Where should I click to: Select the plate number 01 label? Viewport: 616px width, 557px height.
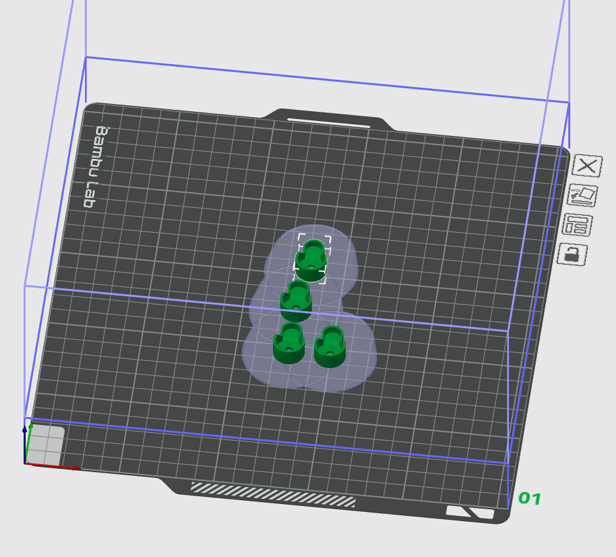[529, 499]
